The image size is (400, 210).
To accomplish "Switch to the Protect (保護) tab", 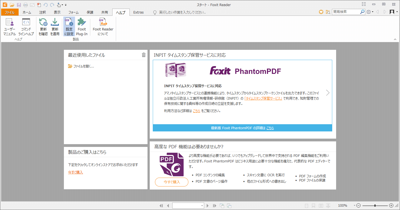I will [90, 12].
